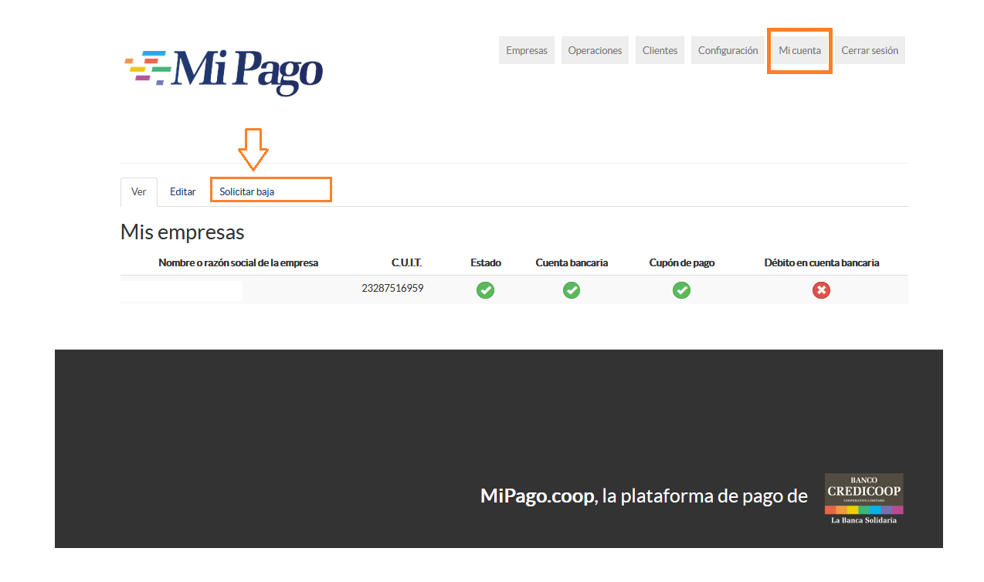This screenshot has height=582, width=984.
Task: Open Mi cuenta page
Action: click(799, 50)
